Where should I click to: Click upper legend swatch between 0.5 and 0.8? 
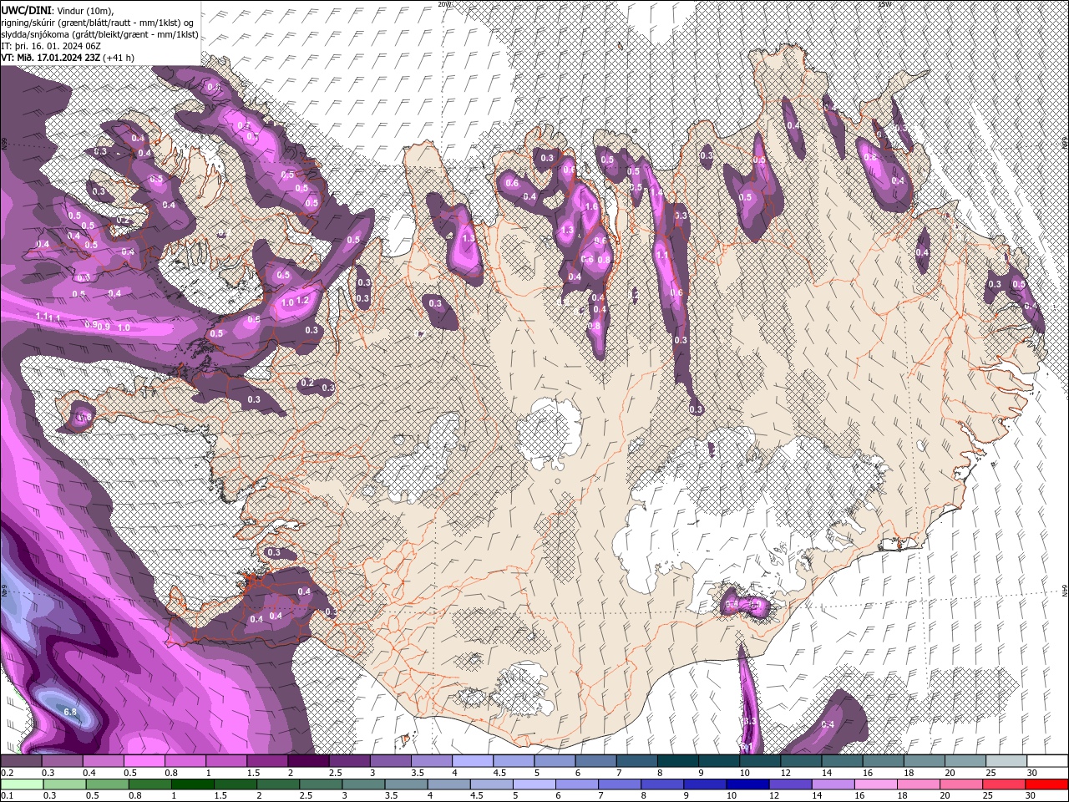(x=144, y=761)
